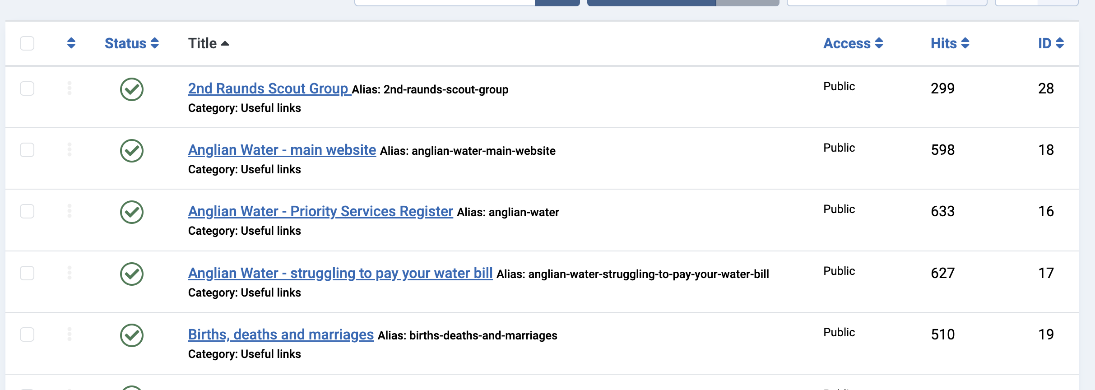Tick checkbox for Anglian Water - main website
This screenshot has height=390, width=1095.
click(x=27, y=150)
